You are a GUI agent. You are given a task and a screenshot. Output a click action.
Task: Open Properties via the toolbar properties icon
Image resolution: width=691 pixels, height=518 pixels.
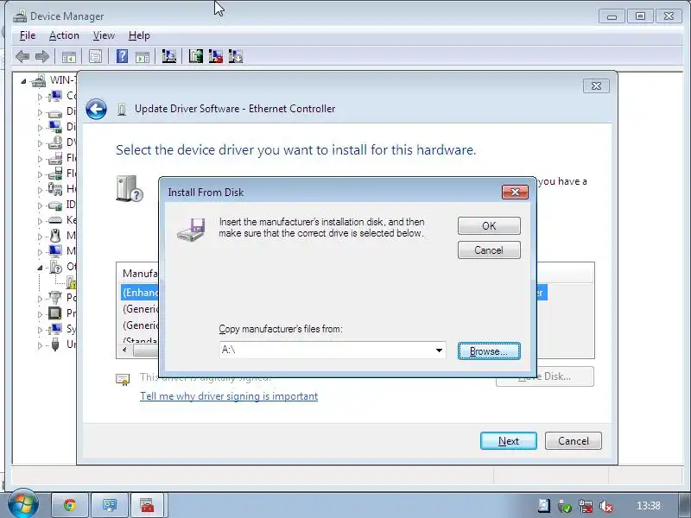[95, 56]
